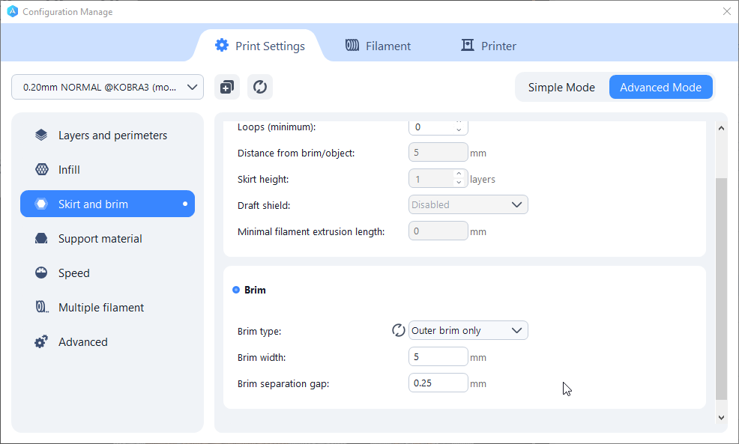Screen dimensions: 739x444
Task: Reset Brim type to default value
Action: [x=399, y=330]
